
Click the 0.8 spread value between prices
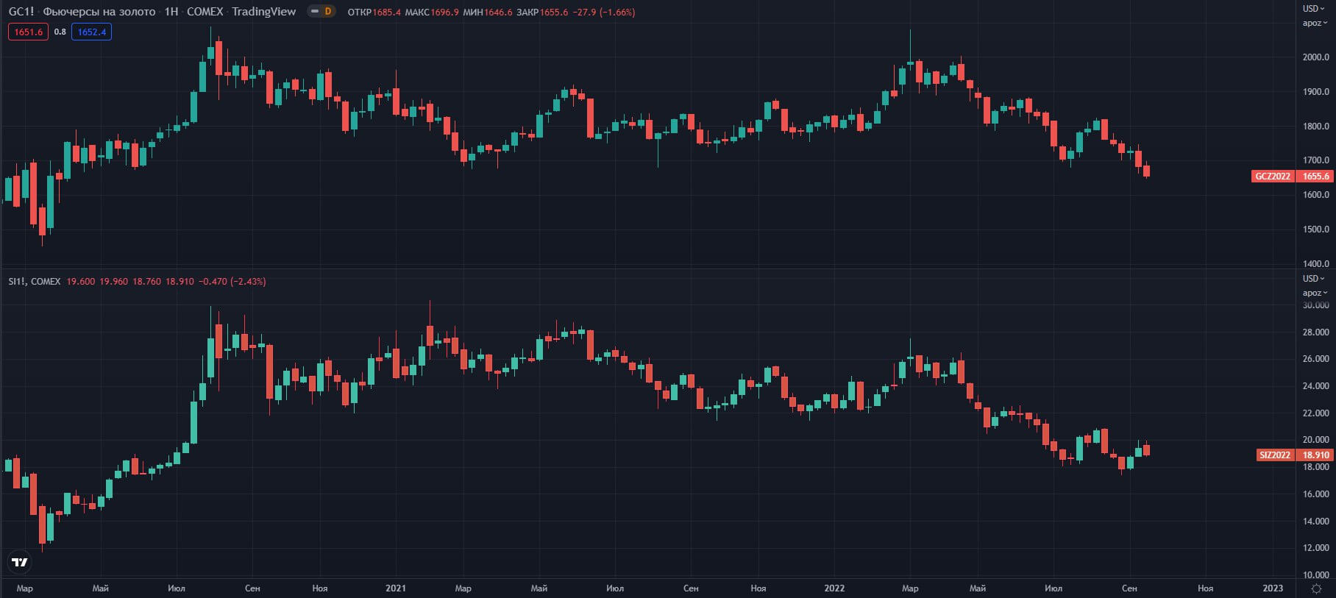pyautogui.click(x=60, y=32)
